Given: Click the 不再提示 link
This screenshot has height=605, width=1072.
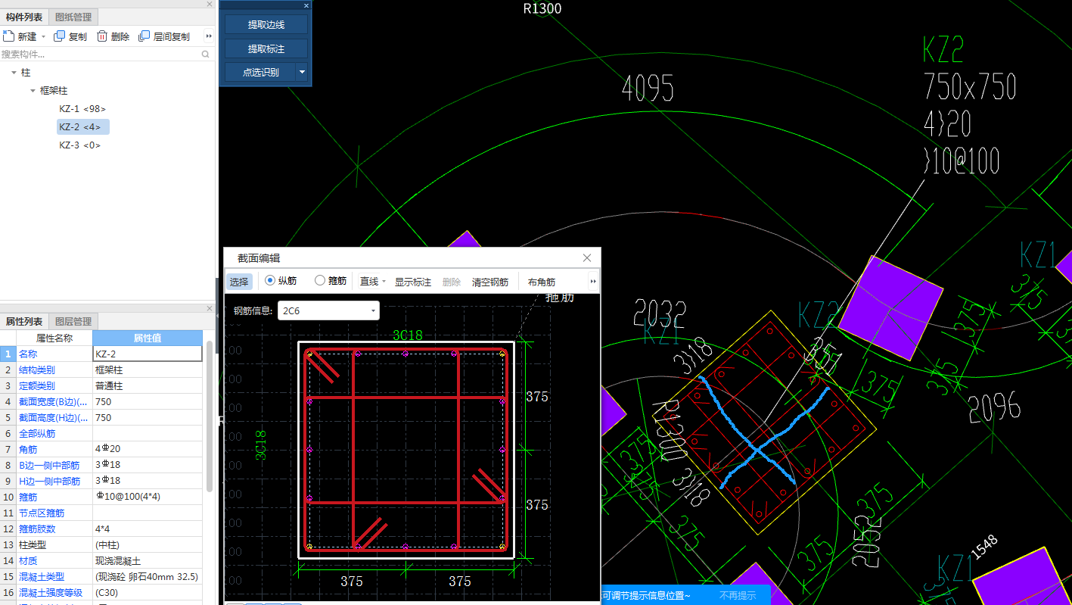Looking at the screenshot, I should tap(738, 596).
